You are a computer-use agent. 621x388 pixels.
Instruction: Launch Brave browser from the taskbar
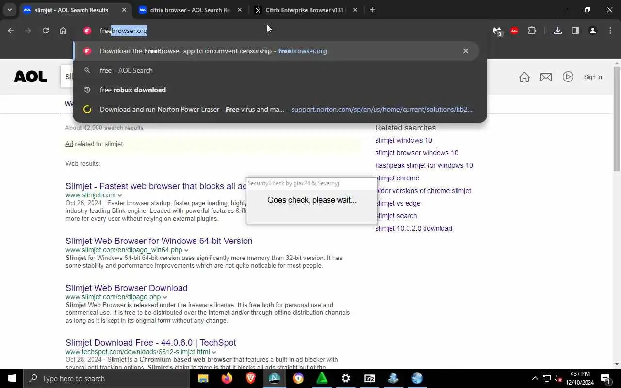pos(251,378)
